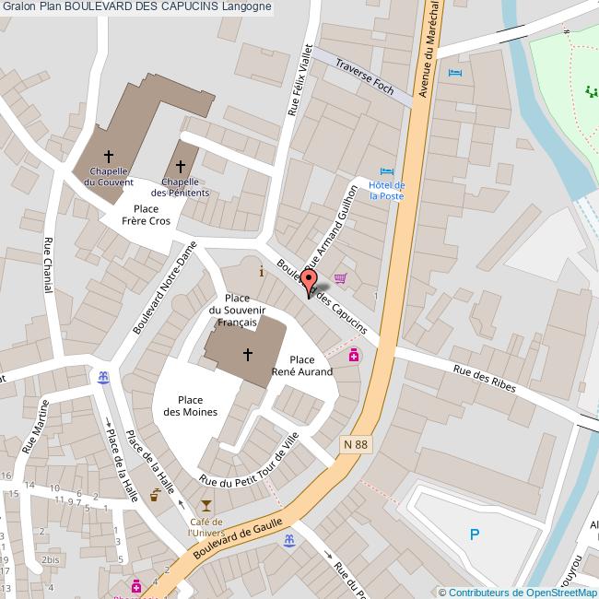Select the pharmacy icon near Place René Aurand

354,355
